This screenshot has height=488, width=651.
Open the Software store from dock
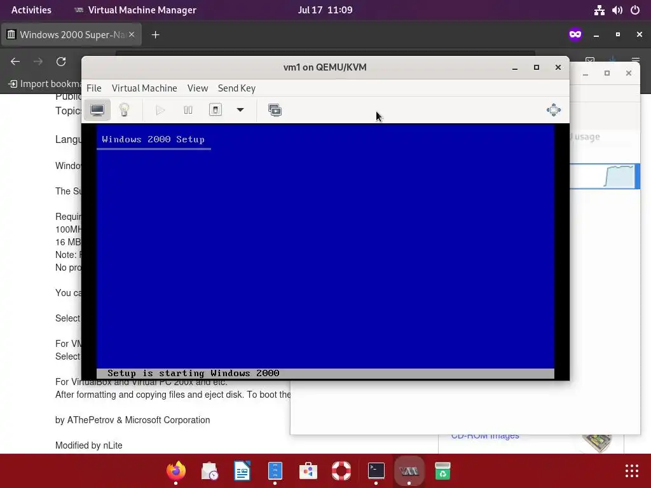[308, 471]
